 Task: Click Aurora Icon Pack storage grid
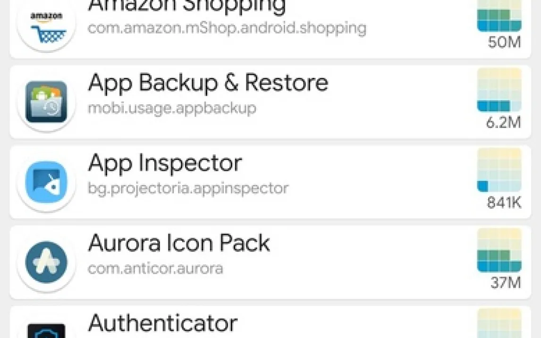coord(499,250)
